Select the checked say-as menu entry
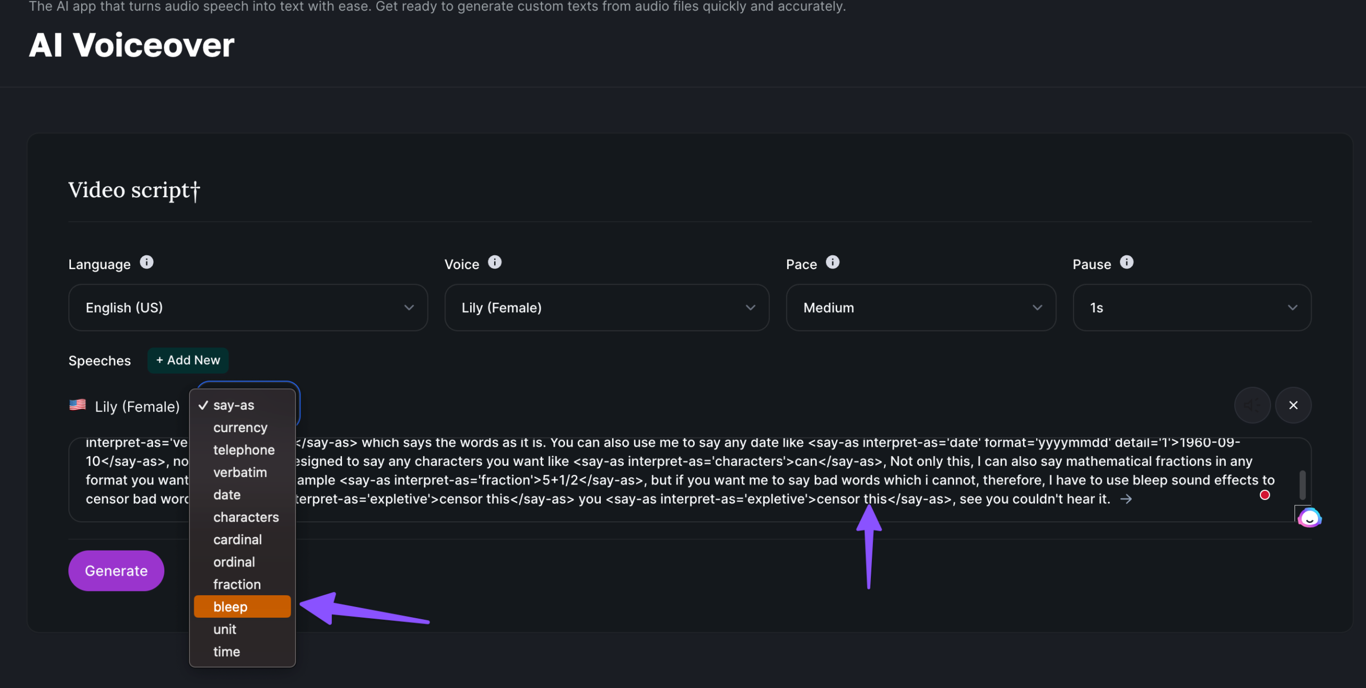The width and height of the screenshot is (1366, 688). (x=234, y=405)
